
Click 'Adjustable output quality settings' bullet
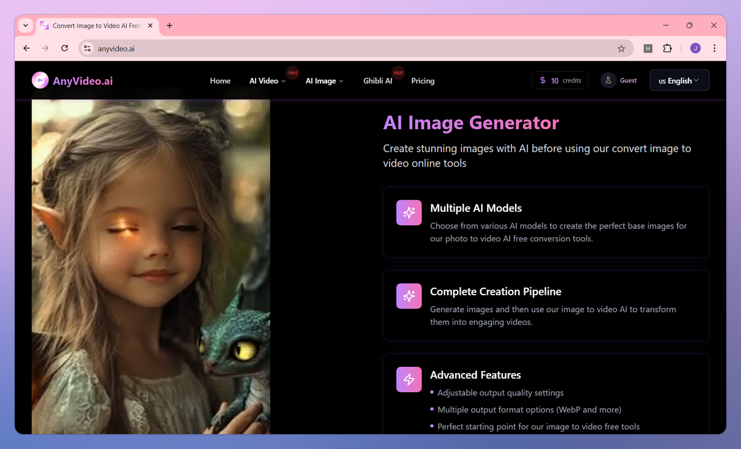click(500, 393)
